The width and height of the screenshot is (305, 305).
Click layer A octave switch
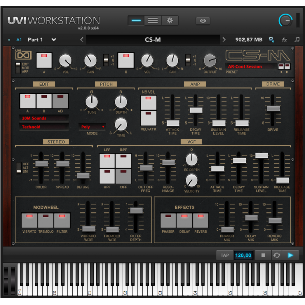point(106,60)
